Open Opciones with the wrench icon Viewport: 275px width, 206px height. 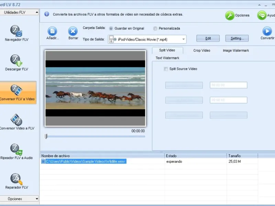(x=230, y=15)
